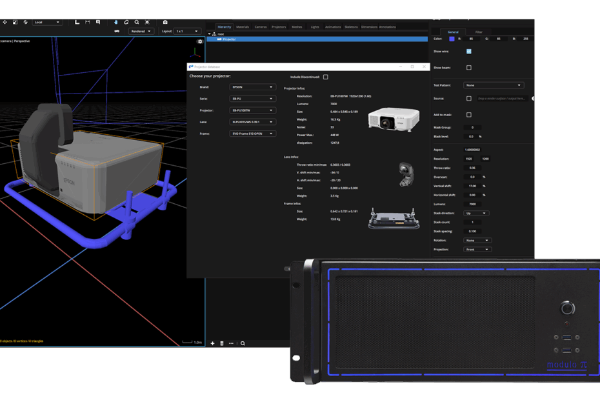This screenshot has width=600, height=400.
Task: Click the blue Color swatch
Action: [x=452, y=39]
